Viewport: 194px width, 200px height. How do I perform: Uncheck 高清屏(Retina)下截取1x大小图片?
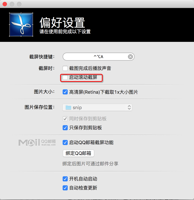pos(65,92)
